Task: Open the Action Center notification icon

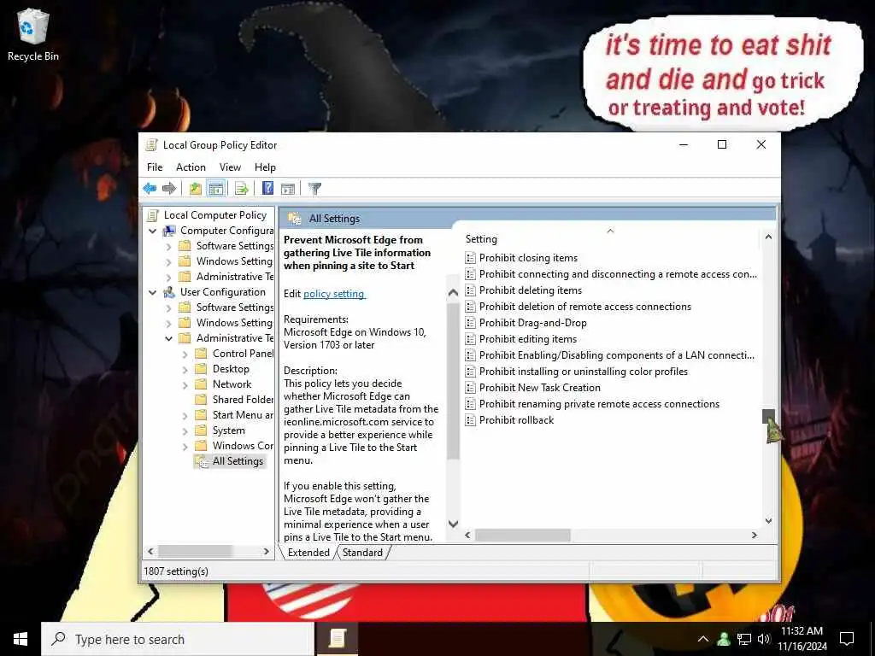Action: (x=847, y=639)
